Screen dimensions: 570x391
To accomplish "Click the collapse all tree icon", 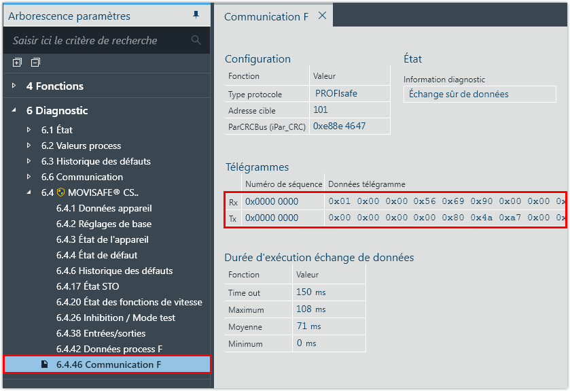I will [35, 63].
